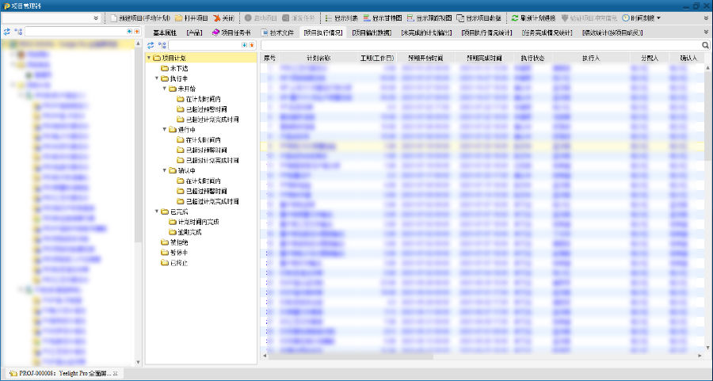Collapse the 进行中 tree node arrow
713x381 pixels.
click(x=165, y=130)
